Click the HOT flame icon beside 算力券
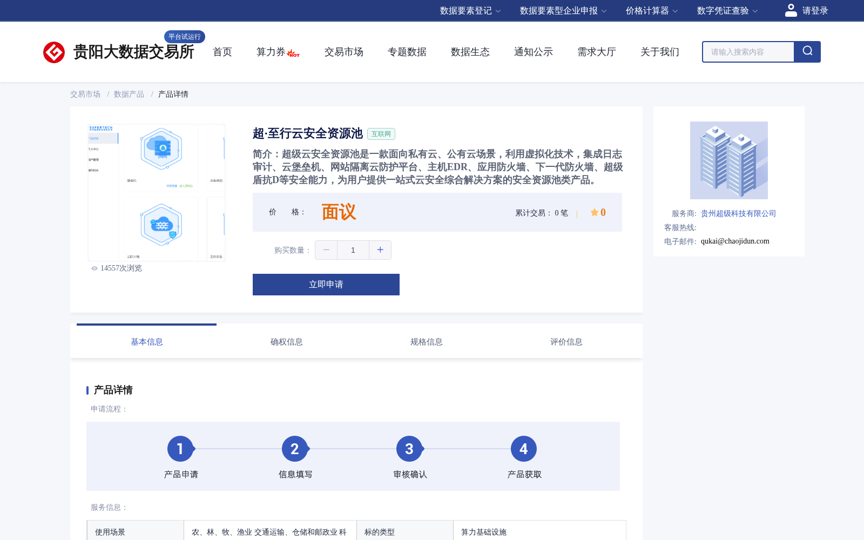Image resolution: width=864 pixels, height=540 pixels. 293,53
